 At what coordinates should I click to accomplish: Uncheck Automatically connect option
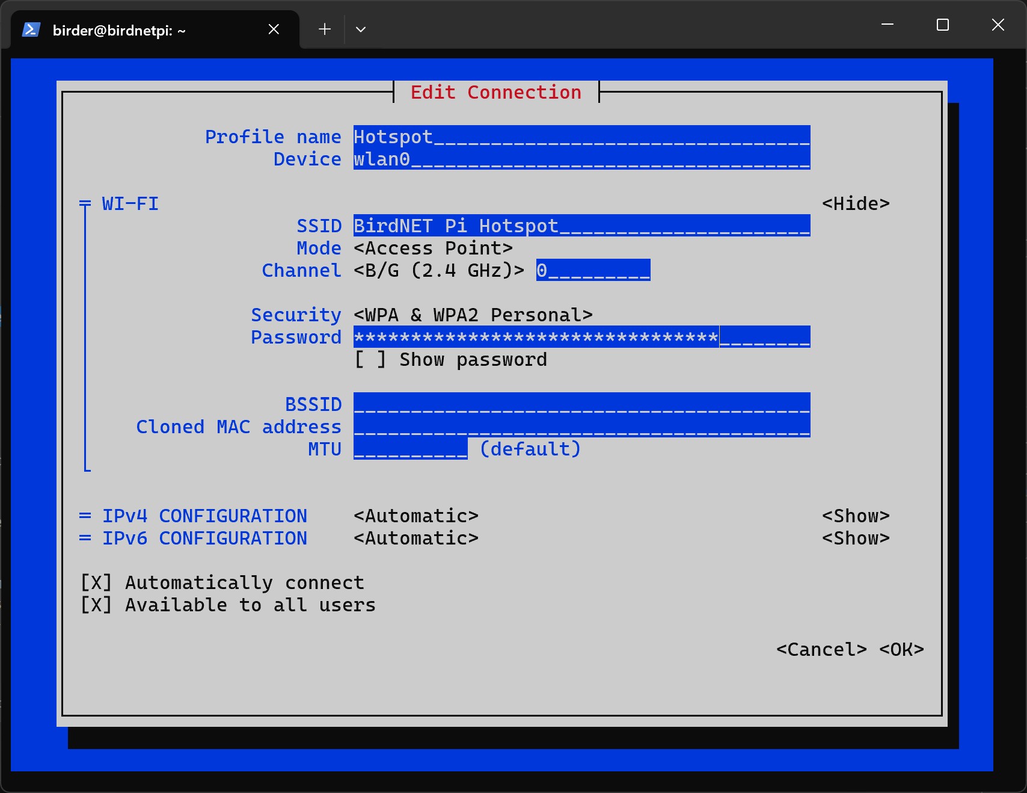pos(96,582)
